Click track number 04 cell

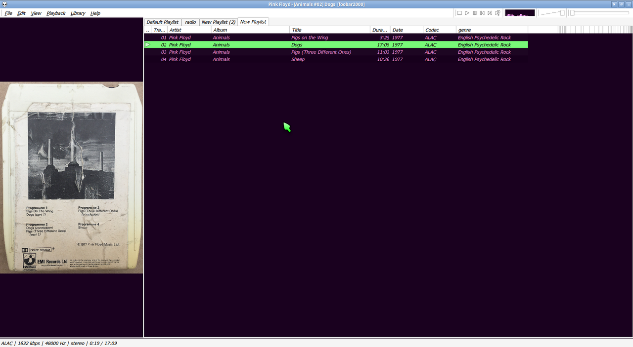click(164, 59)
